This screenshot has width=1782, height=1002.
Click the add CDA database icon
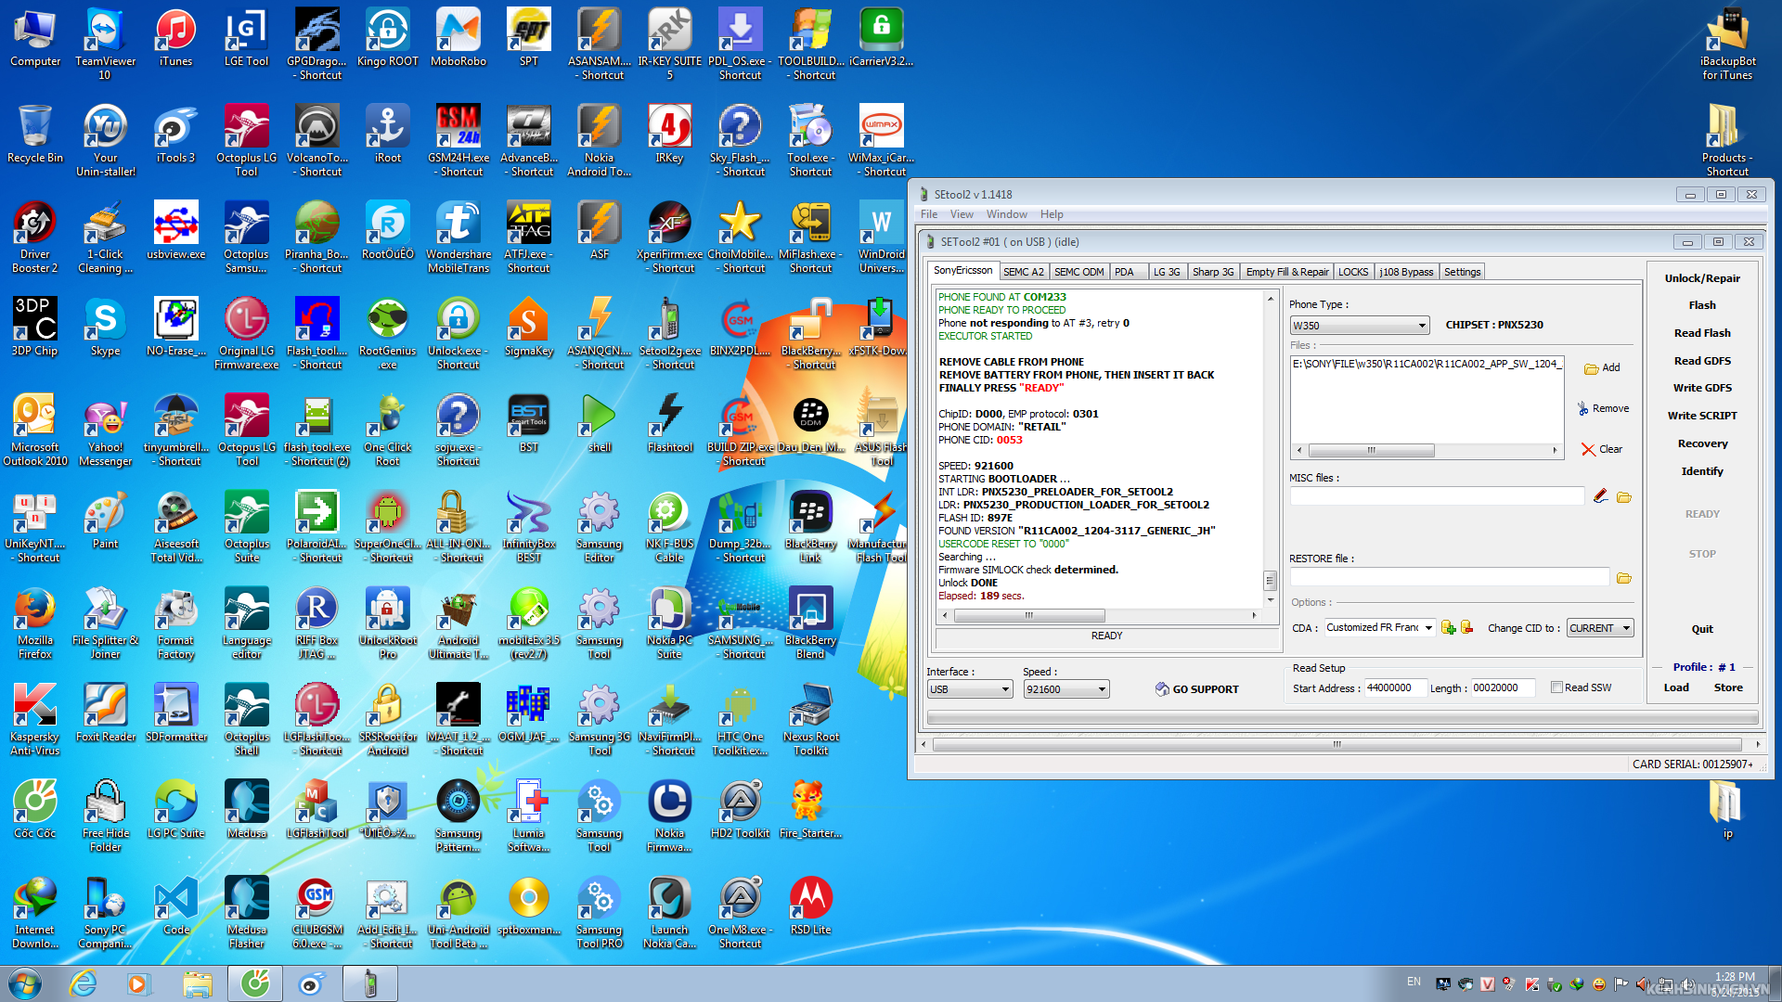click(x=1448, y=628)
